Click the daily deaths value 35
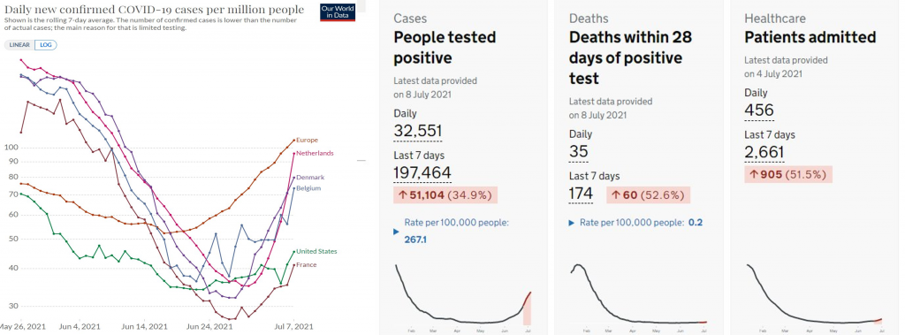Image resolution: width=905 pixels, height=335 pixels. [578, 151]
